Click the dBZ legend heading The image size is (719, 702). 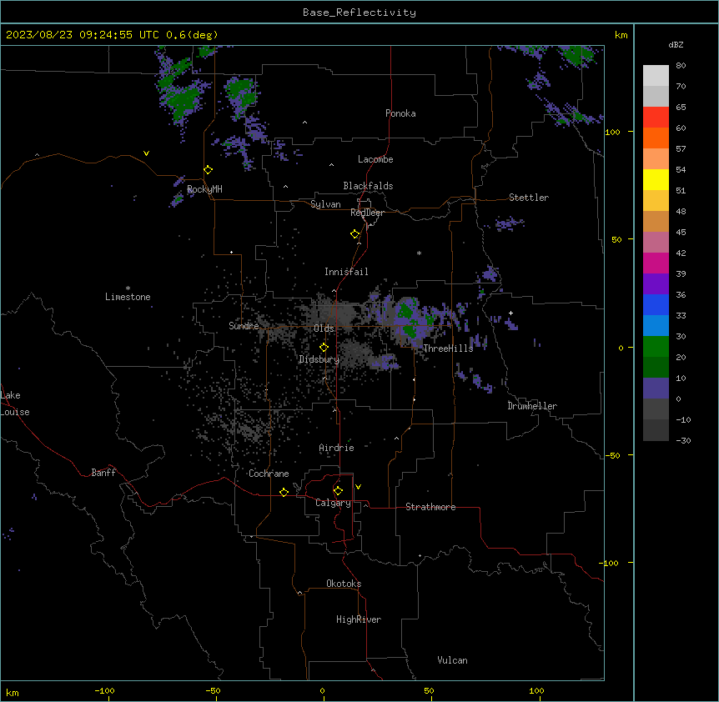pyautogui.click(x=676, y=44)
